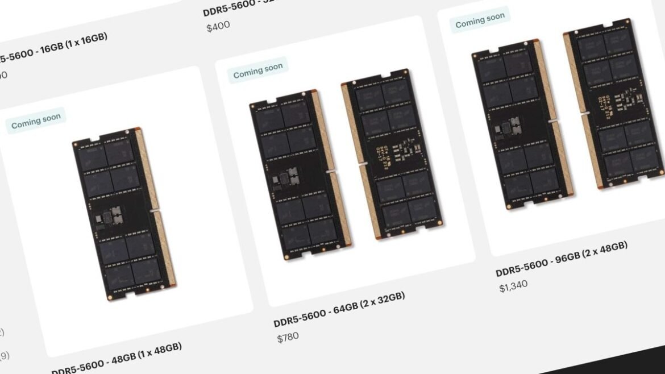Click the $400 price label
665x374 pixels.
pos(218,27)
